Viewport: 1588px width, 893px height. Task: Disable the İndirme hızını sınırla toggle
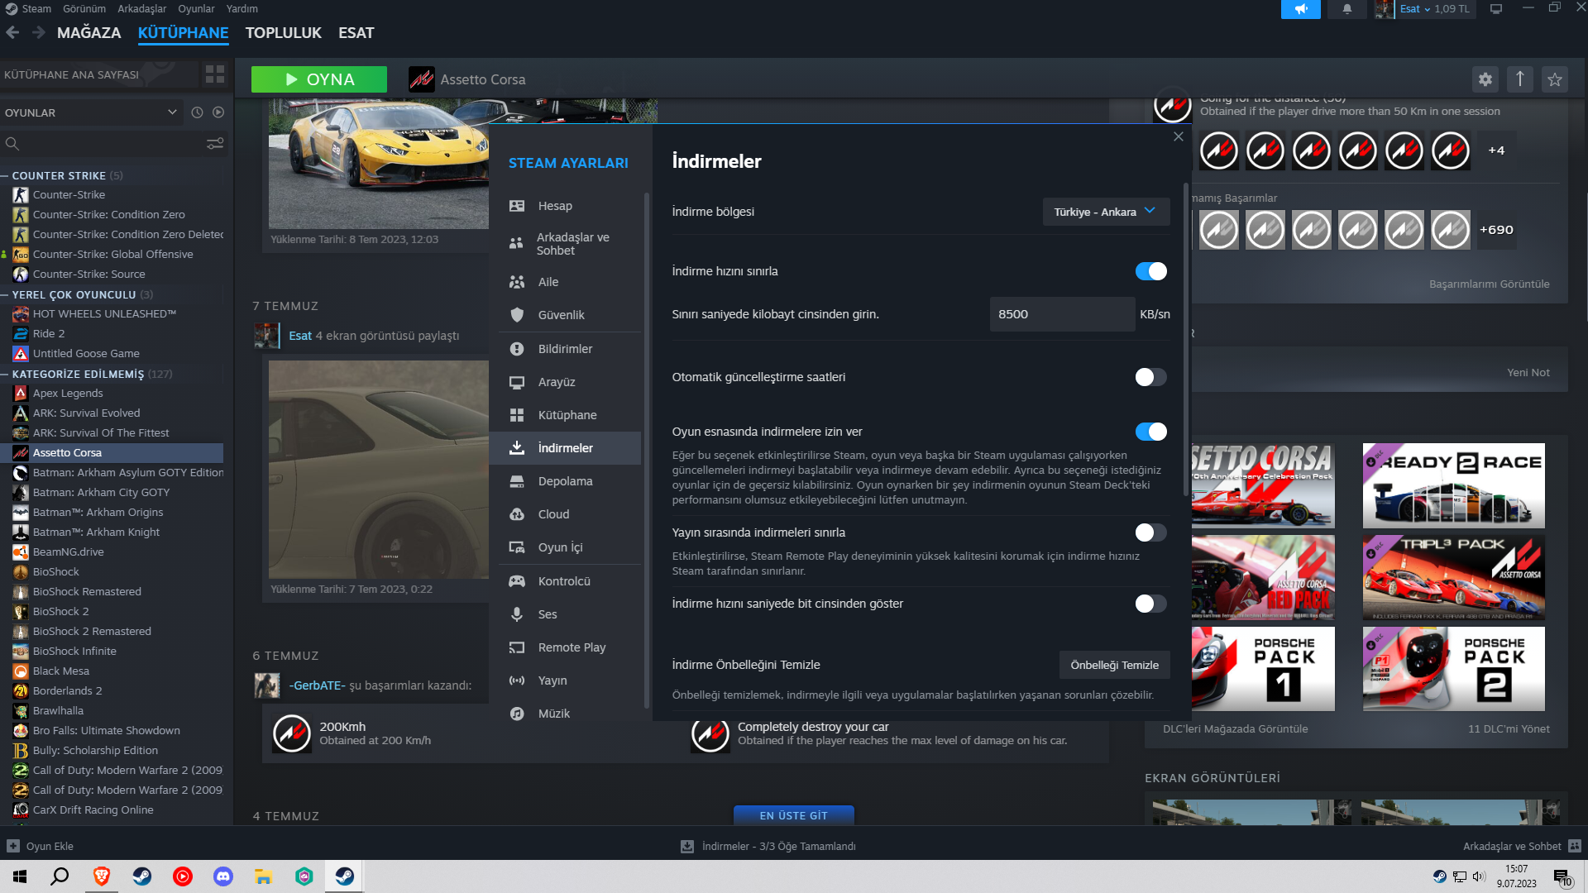1150,271
